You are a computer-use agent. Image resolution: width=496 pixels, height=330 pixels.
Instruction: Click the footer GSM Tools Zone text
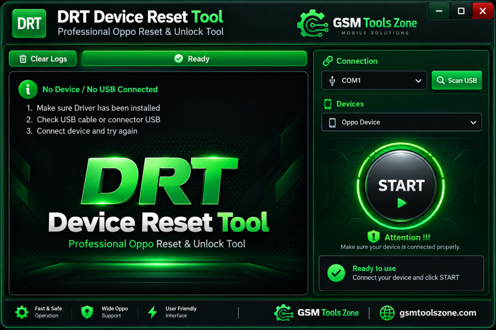[x=328, y=313]
